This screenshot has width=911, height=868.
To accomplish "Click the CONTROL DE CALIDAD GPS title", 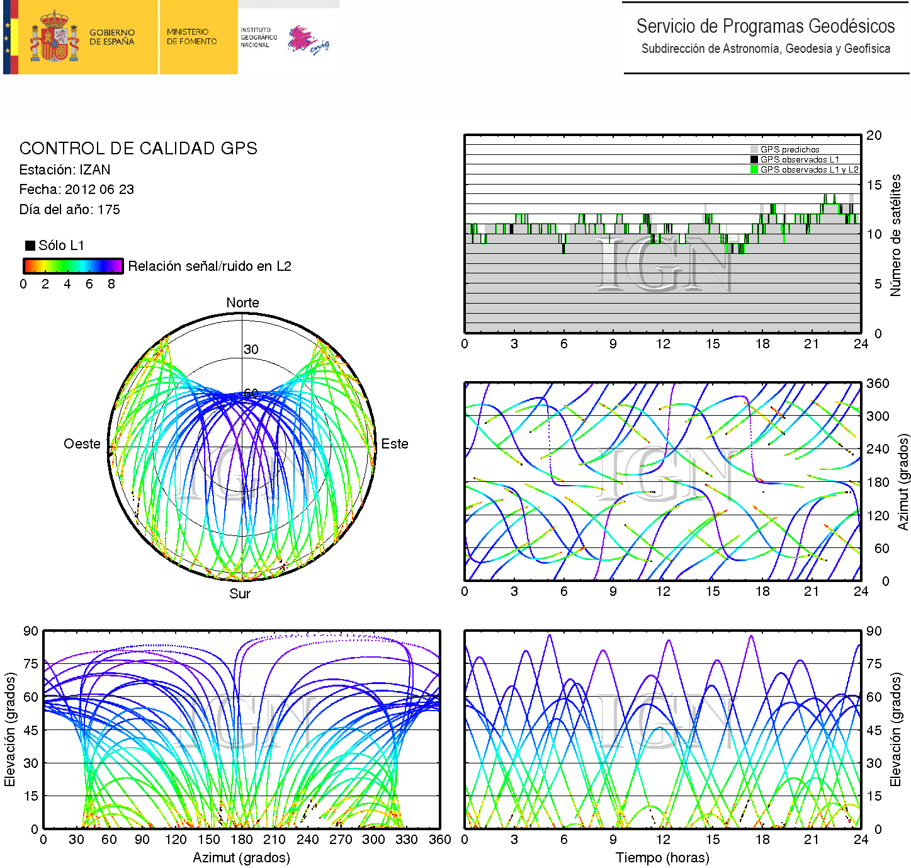I will pyautogui.click(x=138, y=149).
